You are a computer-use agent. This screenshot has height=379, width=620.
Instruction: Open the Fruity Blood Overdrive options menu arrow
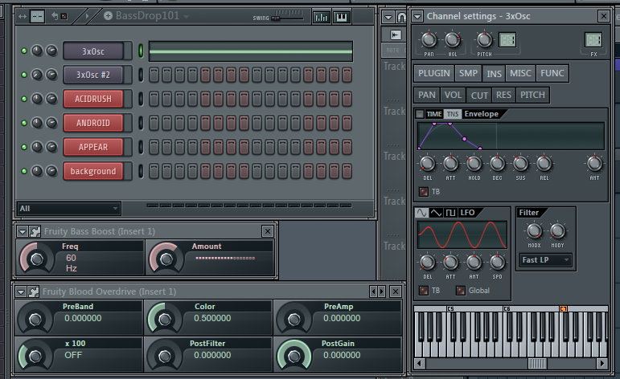(21, 291)
